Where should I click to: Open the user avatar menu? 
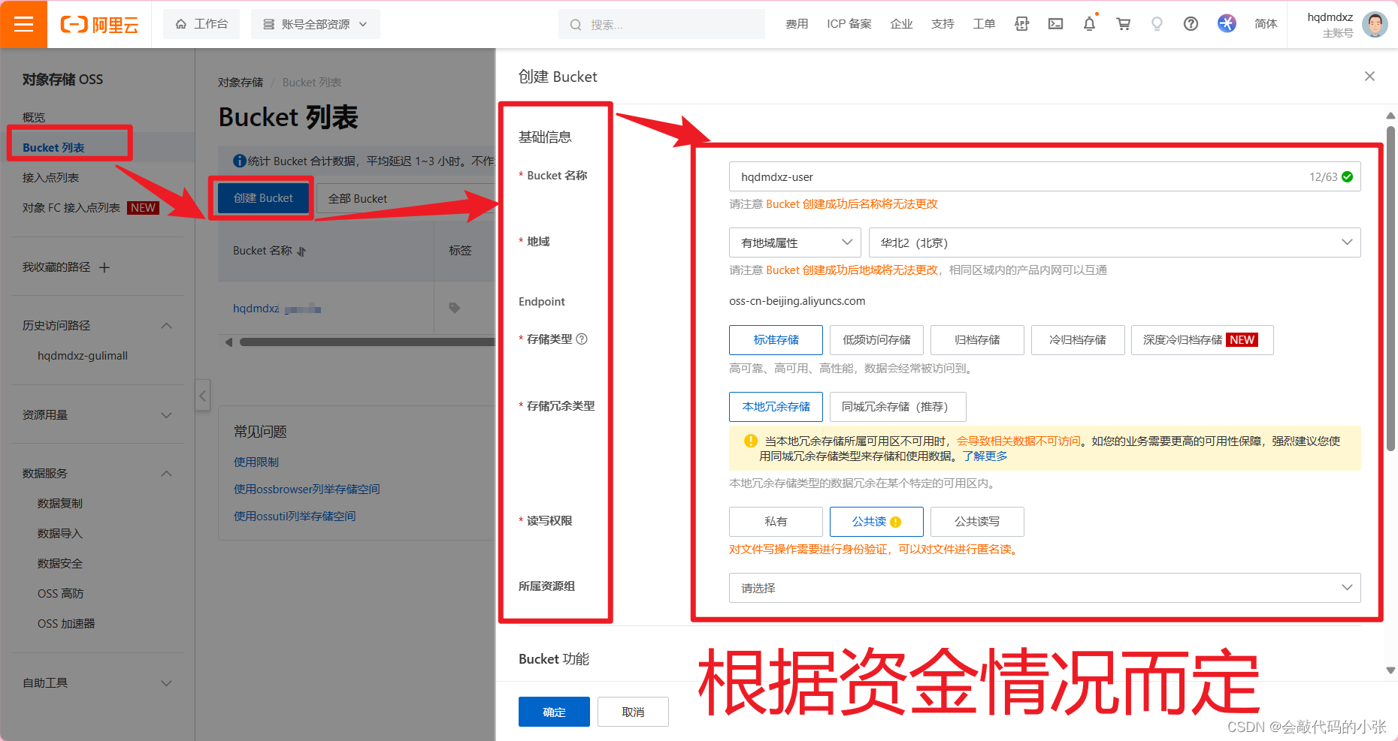tap(1375, 24)
